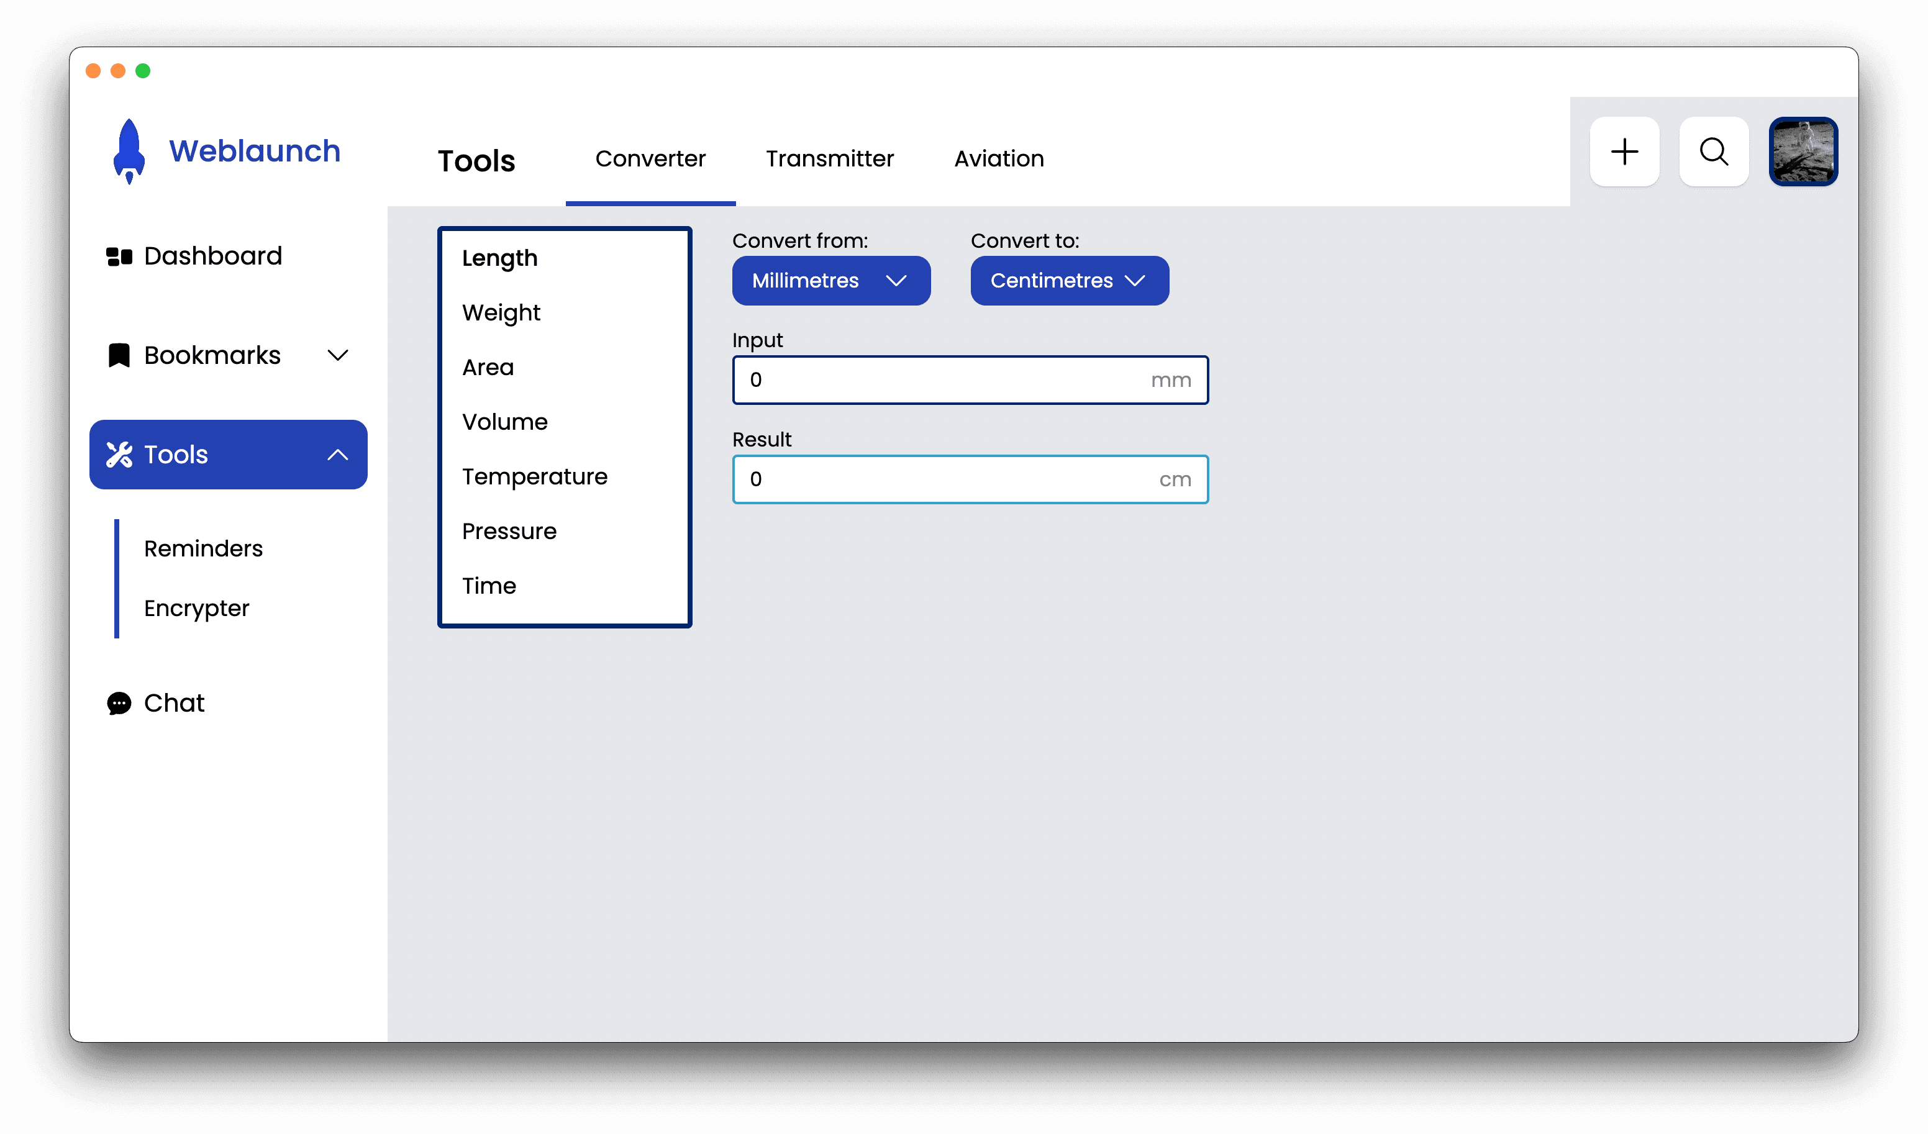
Task: Click the Chat speech bubble icon
Action: point(119,703)
